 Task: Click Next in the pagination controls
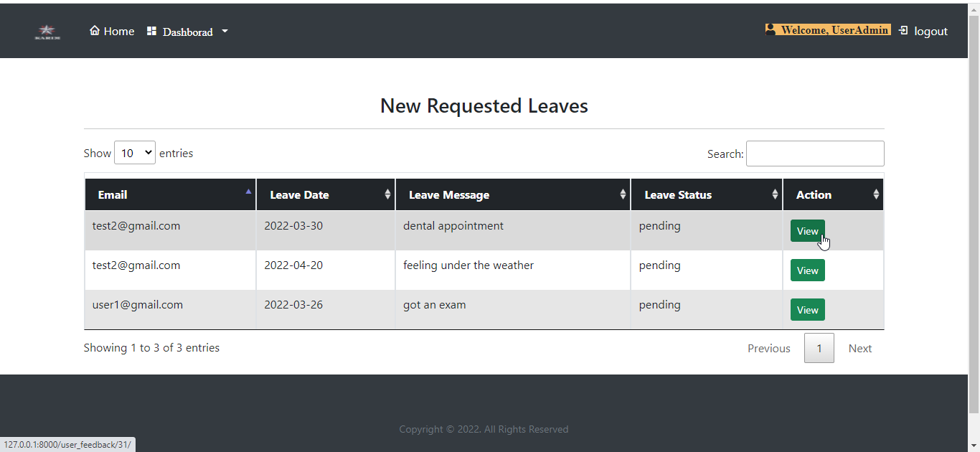pos(859,348)
